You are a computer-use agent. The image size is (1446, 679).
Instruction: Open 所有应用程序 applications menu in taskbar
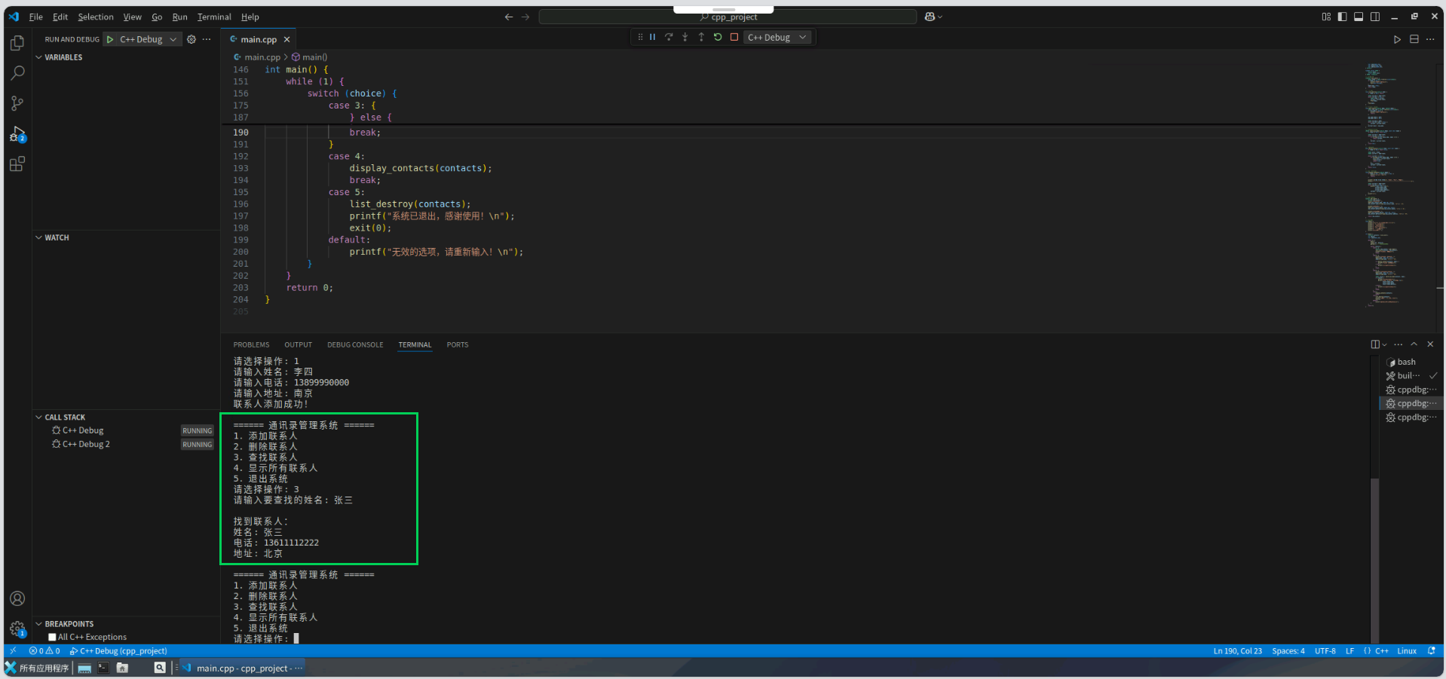pos(37,668)
